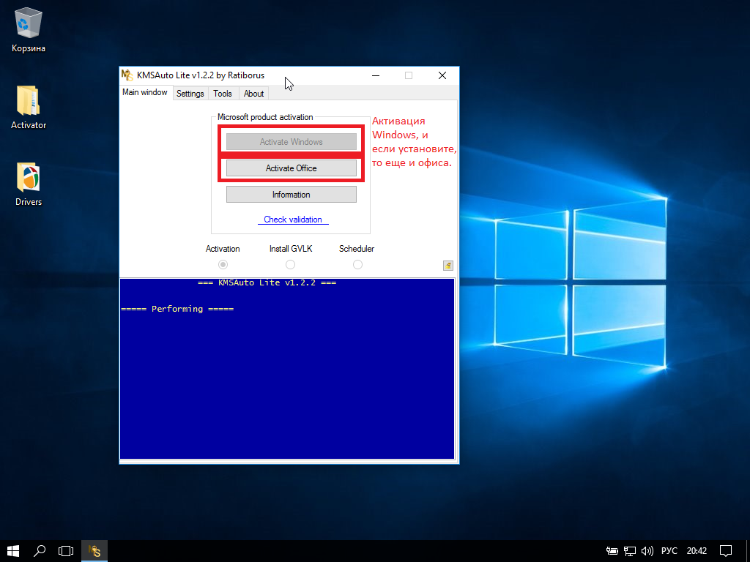
Task: Open the Tools tab
Action: (x=223, y=94)
